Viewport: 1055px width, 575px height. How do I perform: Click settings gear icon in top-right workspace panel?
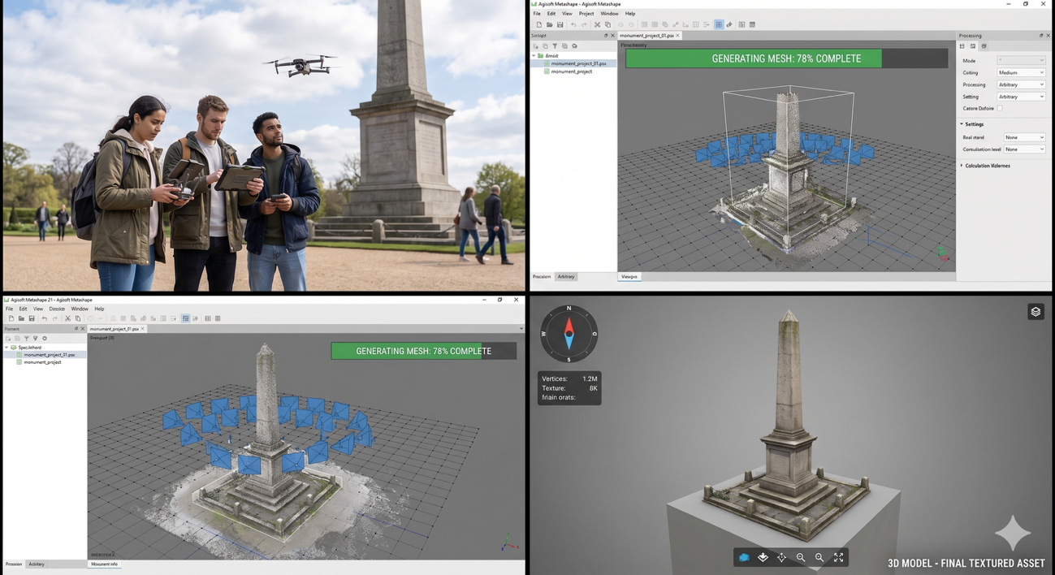[x=574, y=46]
